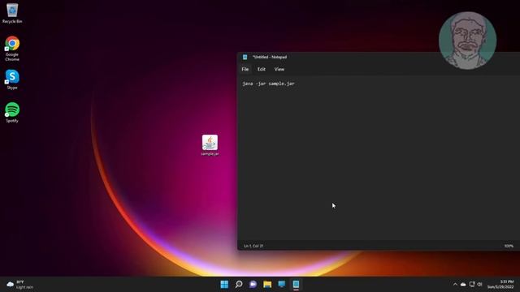Screen dimensions: 520x292
Task: Click the Notepad icon on the taskbar
Action: [x=296, y=284]
